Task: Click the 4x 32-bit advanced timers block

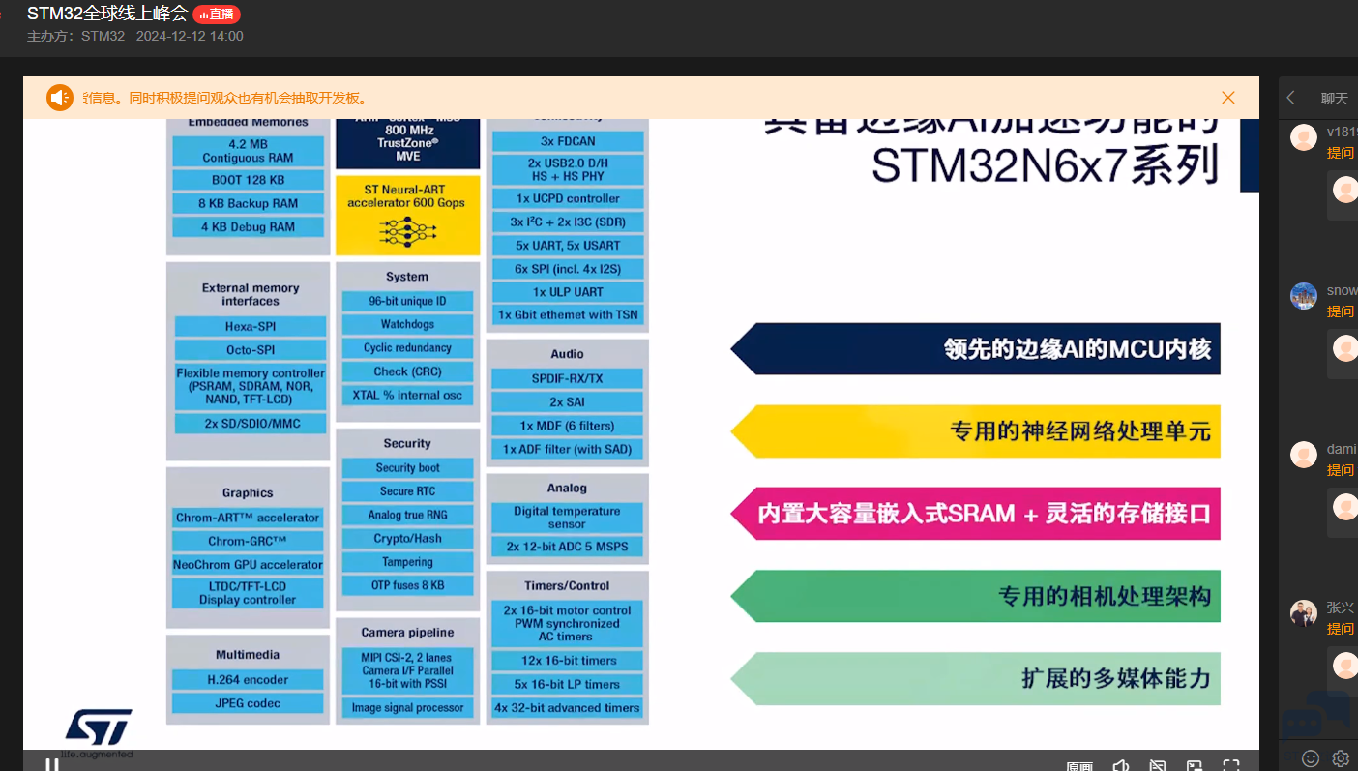Action: click(567, 708)
